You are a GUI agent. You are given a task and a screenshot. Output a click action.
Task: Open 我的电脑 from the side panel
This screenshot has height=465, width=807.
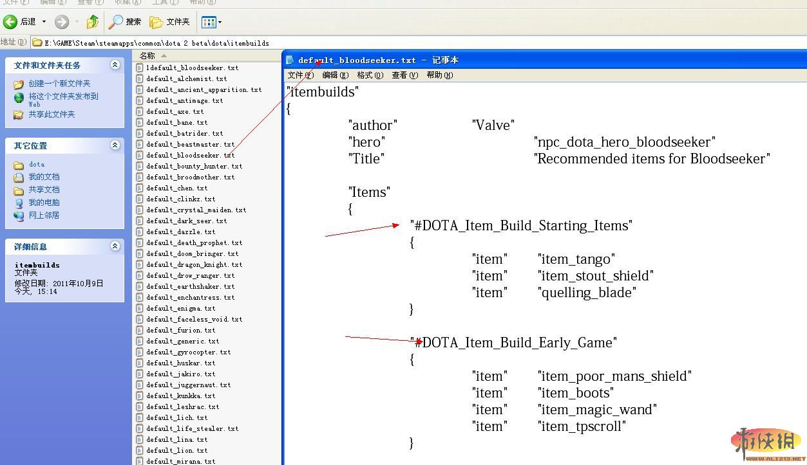pos(44,203)
